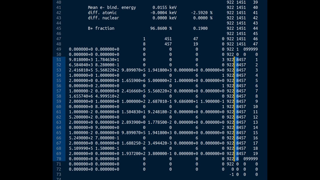Image resolution: width=320 pixels, height=180 pixels.
Task: Click gutter line number 65
Action: click(x=58, y=133)
